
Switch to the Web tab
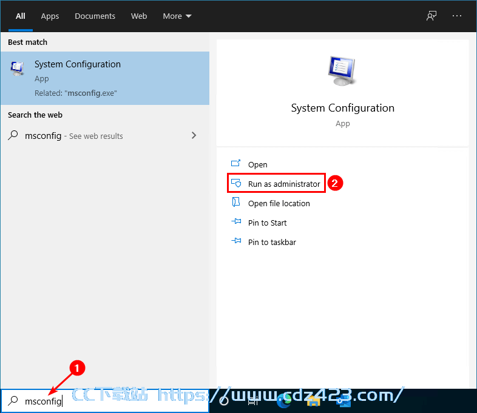(x=139, y=16)
